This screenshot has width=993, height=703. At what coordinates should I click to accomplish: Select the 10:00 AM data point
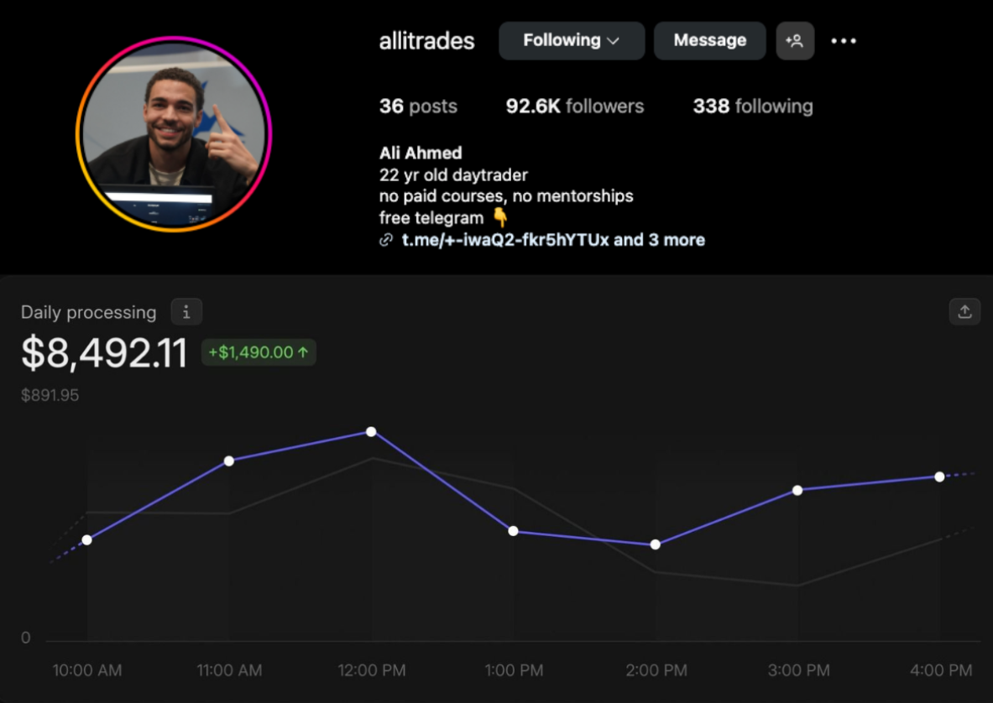86,539
